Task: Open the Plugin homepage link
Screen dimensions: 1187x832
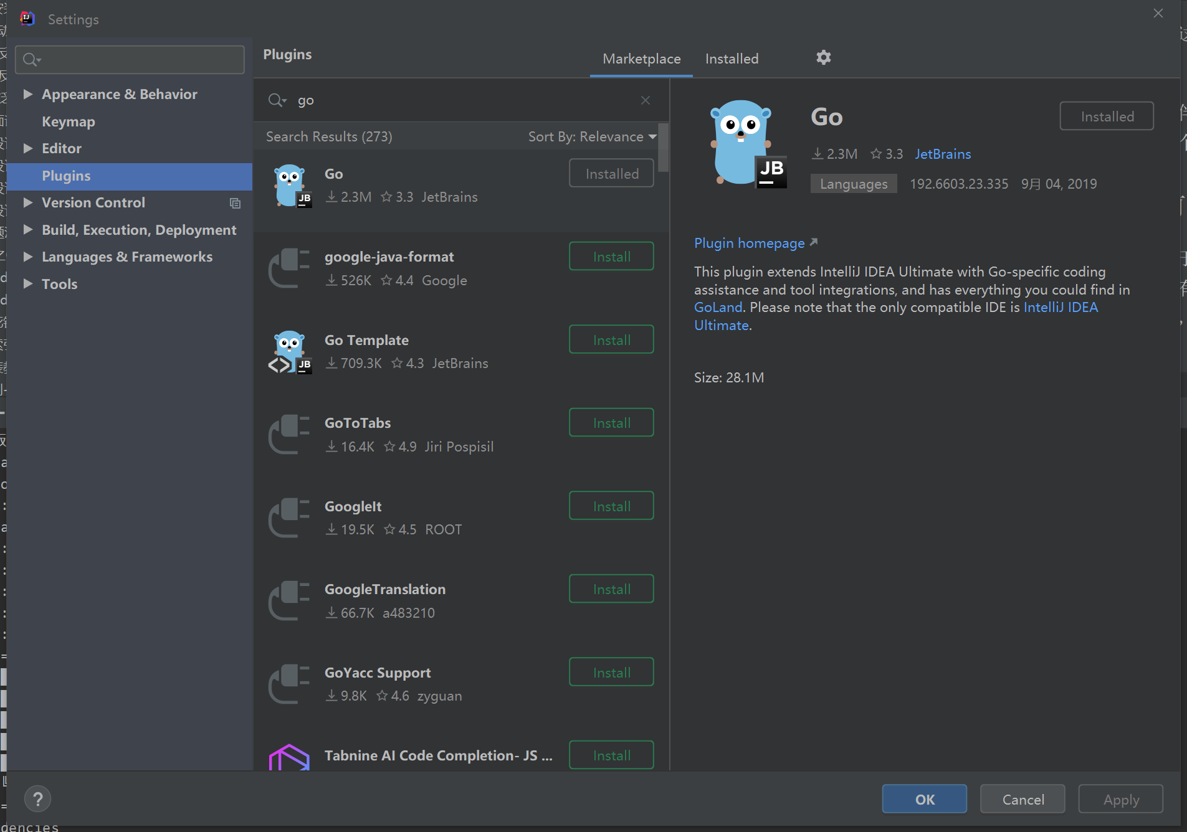Action: (750, 243)
